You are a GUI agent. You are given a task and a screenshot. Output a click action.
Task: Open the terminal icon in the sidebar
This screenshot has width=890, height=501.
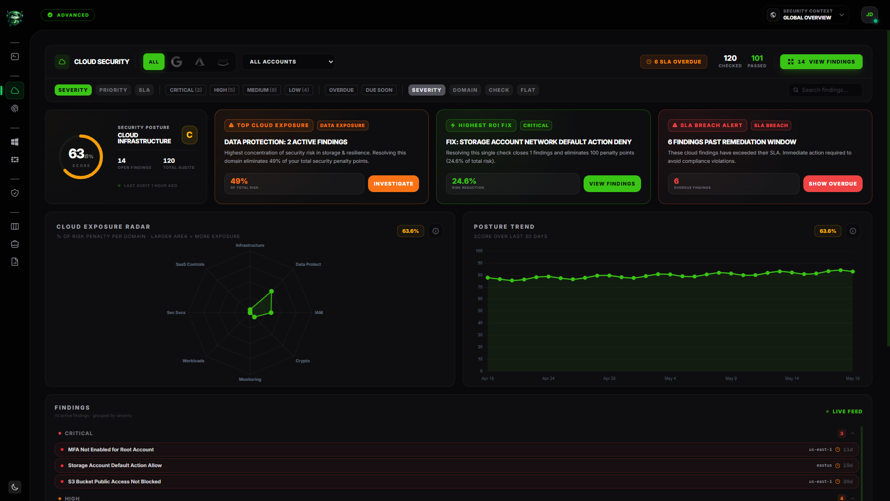15,57
